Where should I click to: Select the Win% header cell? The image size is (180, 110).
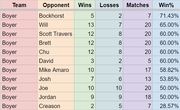166,5
